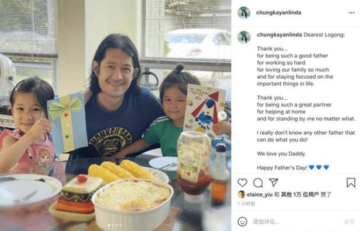The height and width of the screenshot is (231, 360).
Task: Open the three-dot more options menu
Action: 351,13
